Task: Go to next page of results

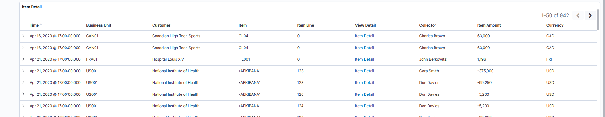Action: pos(590,15)
